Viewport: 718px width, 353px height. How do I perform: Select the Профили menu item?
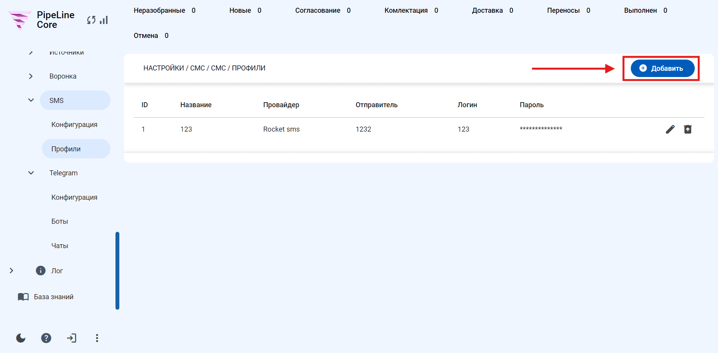click(x=76, y=149)
